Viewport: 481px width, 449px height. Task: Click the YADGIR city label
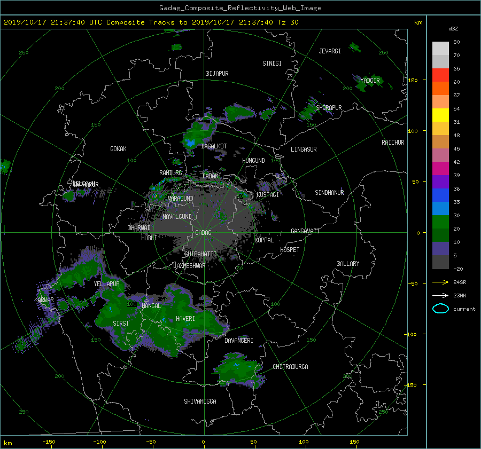click(x=370, y=81)
